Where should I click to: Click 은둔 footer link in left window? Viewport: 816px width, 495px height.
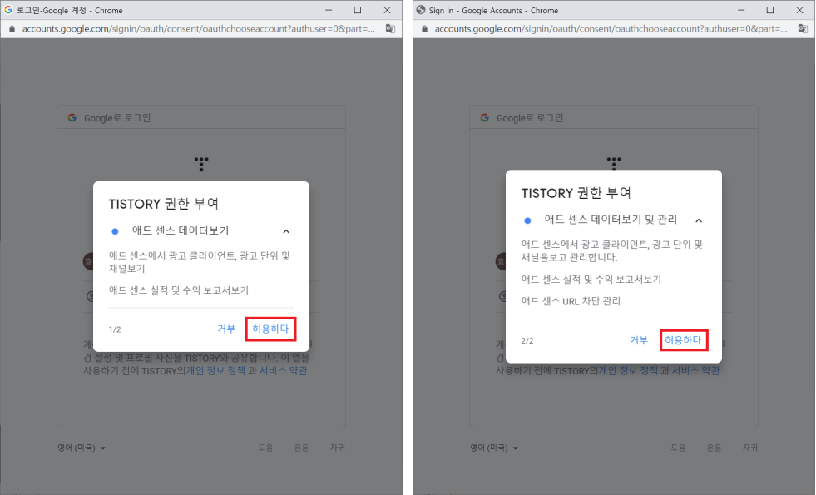[x=302, y=448]
